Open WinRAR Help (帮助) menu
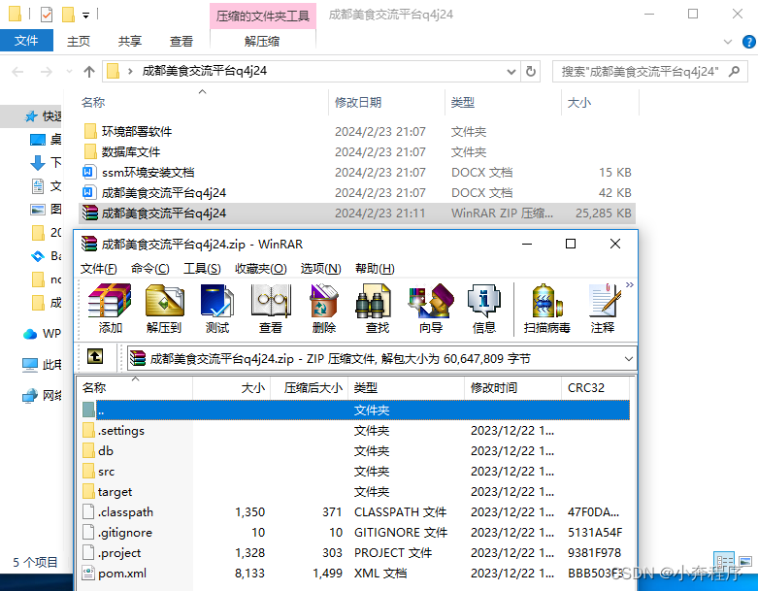The image size is (758, 591). [375, 269]
